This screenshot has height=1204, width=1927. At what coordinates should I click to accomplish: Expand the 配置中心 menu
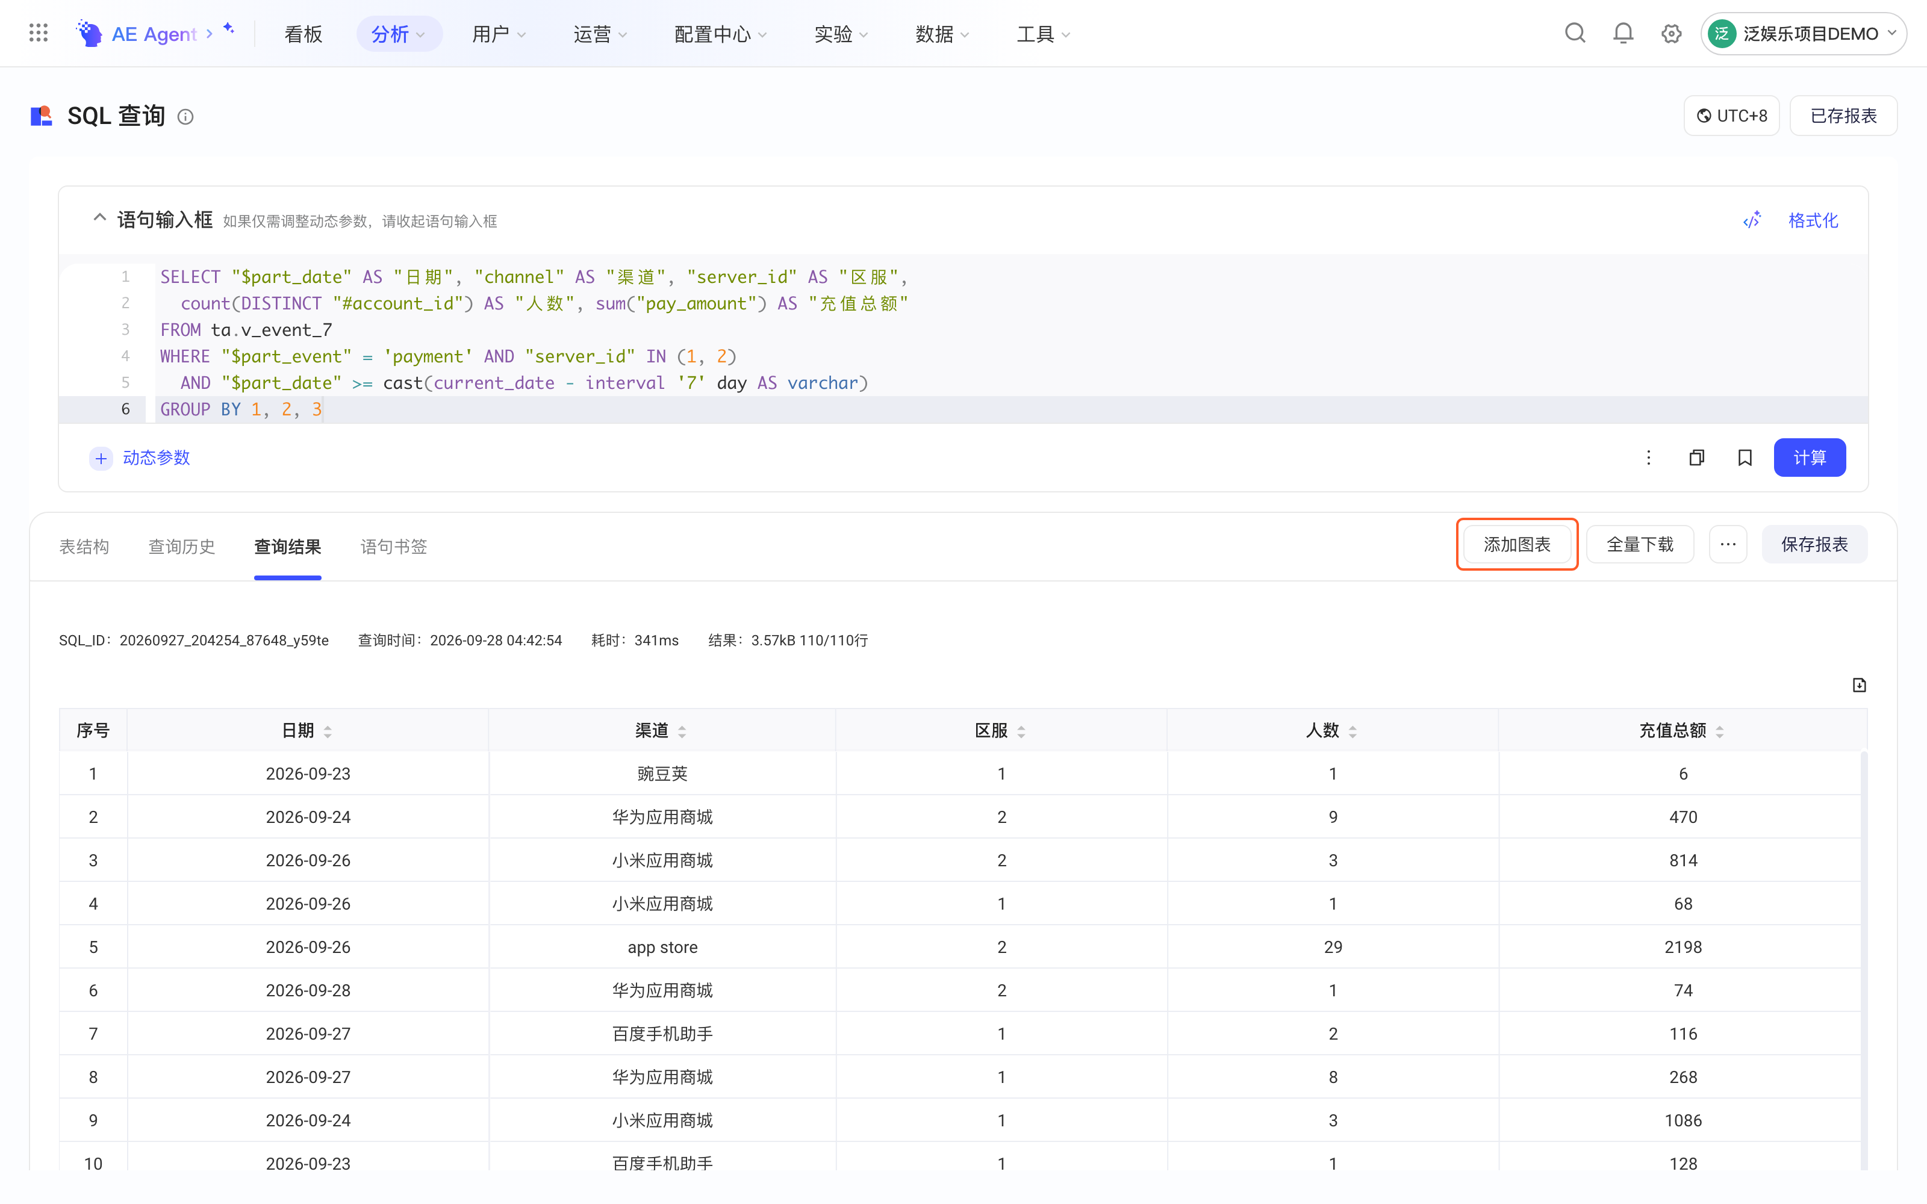click(x=720, y=34)
